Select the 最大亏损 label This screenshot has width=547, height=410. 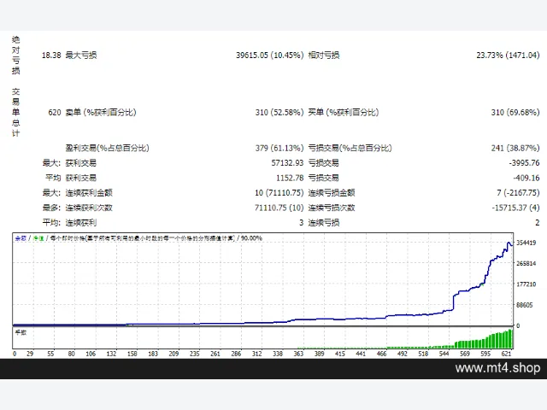[81, 55]
